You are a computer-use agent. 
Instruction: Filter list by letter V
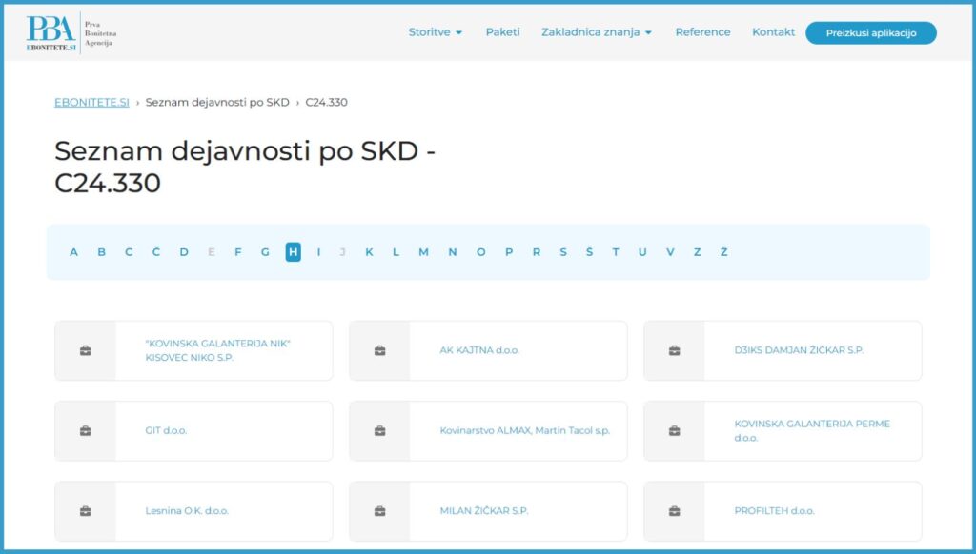[x=670, y=252]
